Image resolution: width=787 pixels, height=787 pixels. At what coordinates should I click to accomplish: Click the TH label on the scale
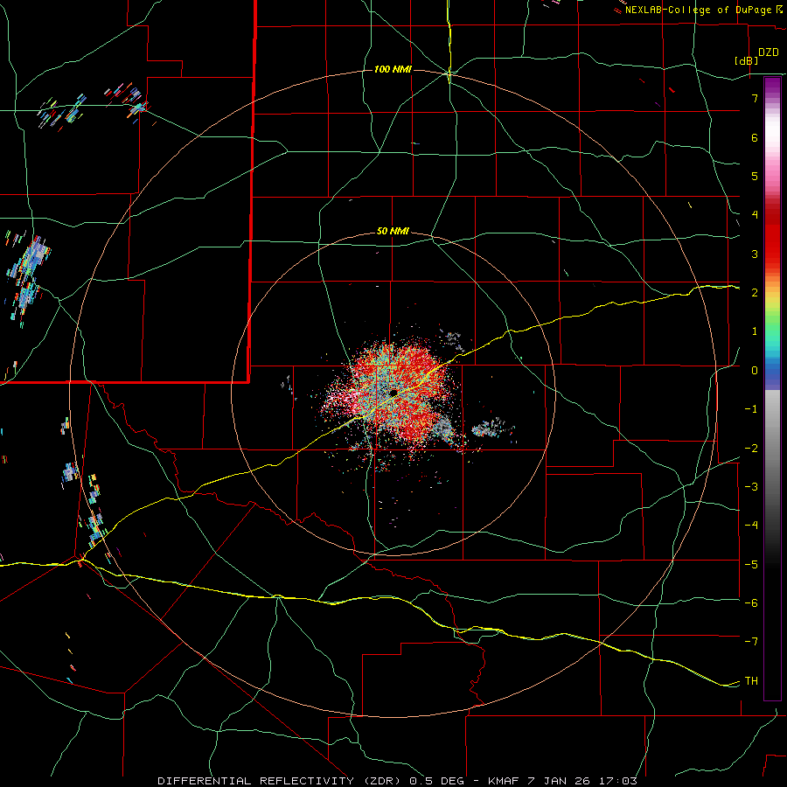coord(751,681)
